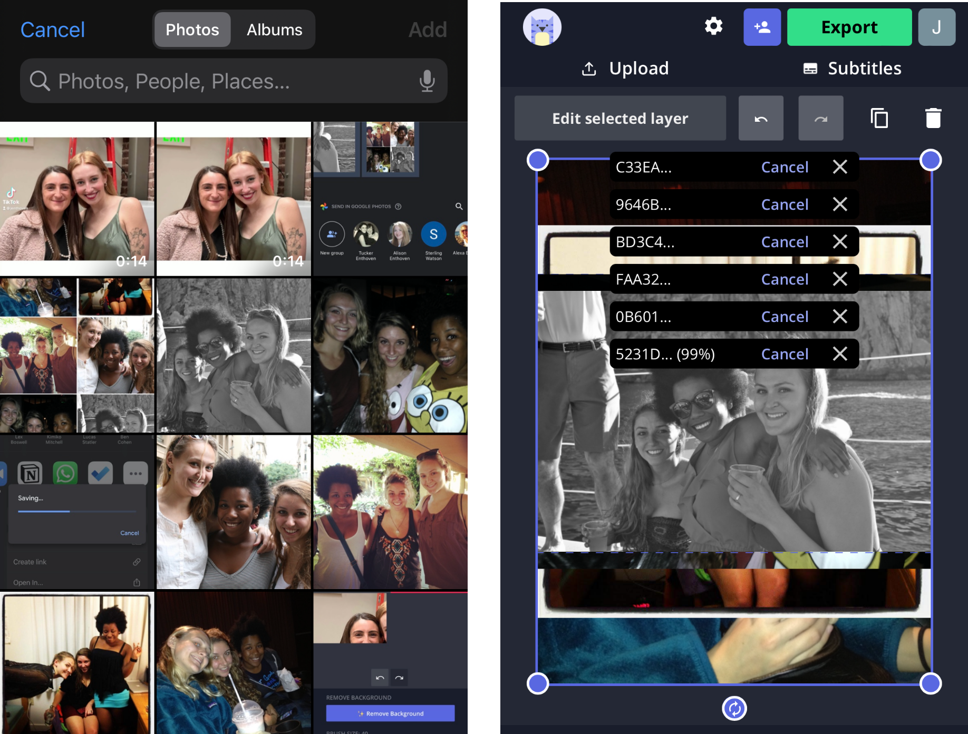968x734 pixels.
Task: Open the settings gear icon
Action: [713, 26]
